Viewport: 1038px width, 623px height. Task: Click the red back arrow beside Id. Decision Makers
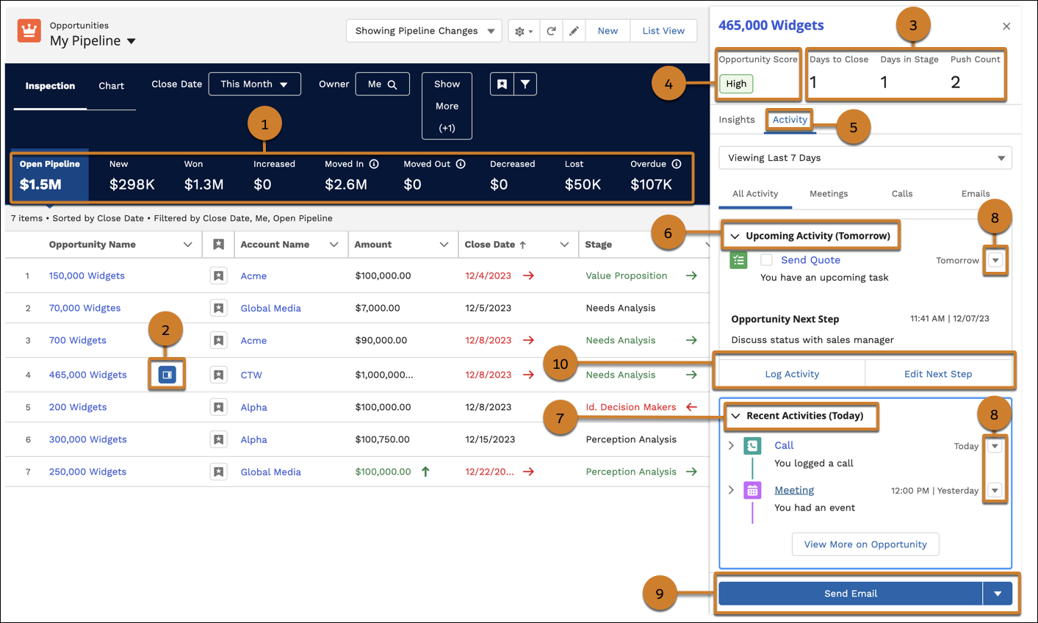point(691,407)
